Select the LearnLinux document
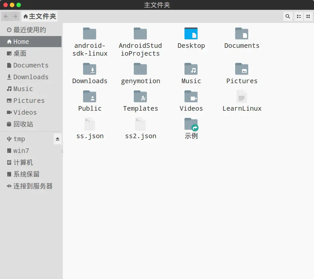 pyautogui.click(x=242, y=101)
